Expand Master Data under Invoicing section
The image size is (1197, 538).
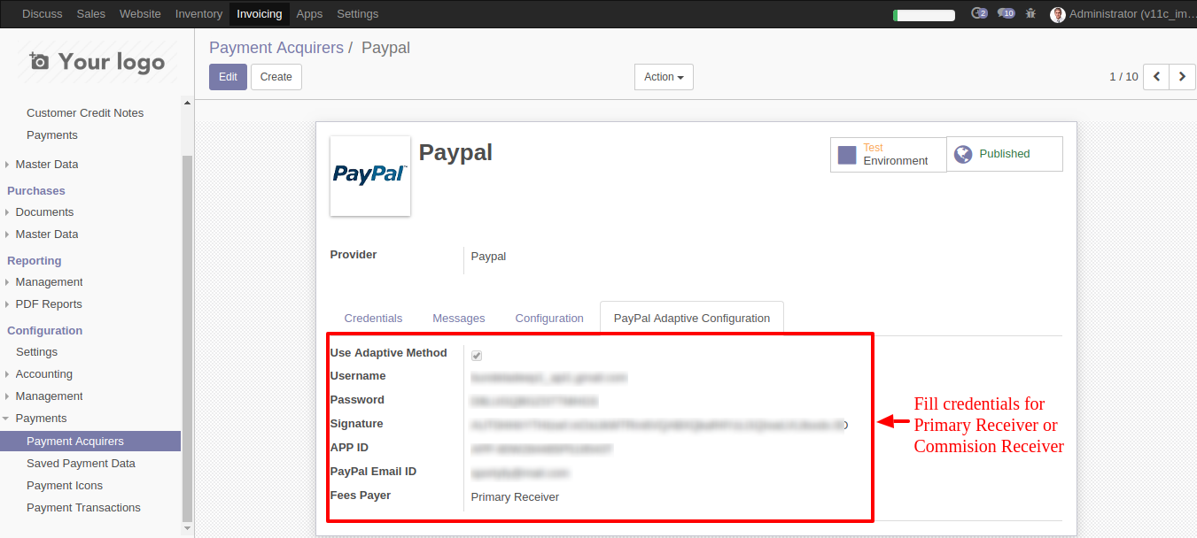(x=46, y=165)
